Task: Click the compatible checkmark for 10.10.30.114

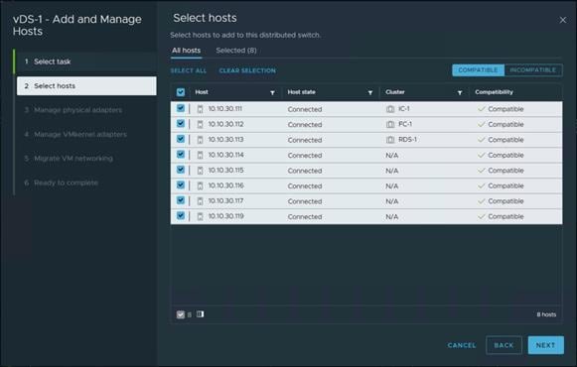Action: [x=481, y=156]
